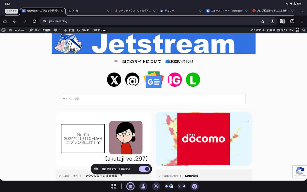Select the X Pro browser tab
This screenshot has height=192, width=307.
(75, 11)
